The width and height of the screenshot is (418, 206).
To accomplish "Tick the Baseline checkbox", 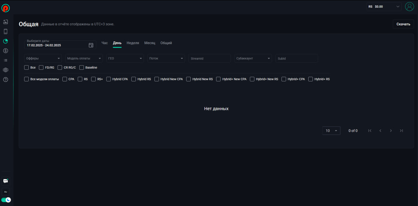I will click(82, 68).
